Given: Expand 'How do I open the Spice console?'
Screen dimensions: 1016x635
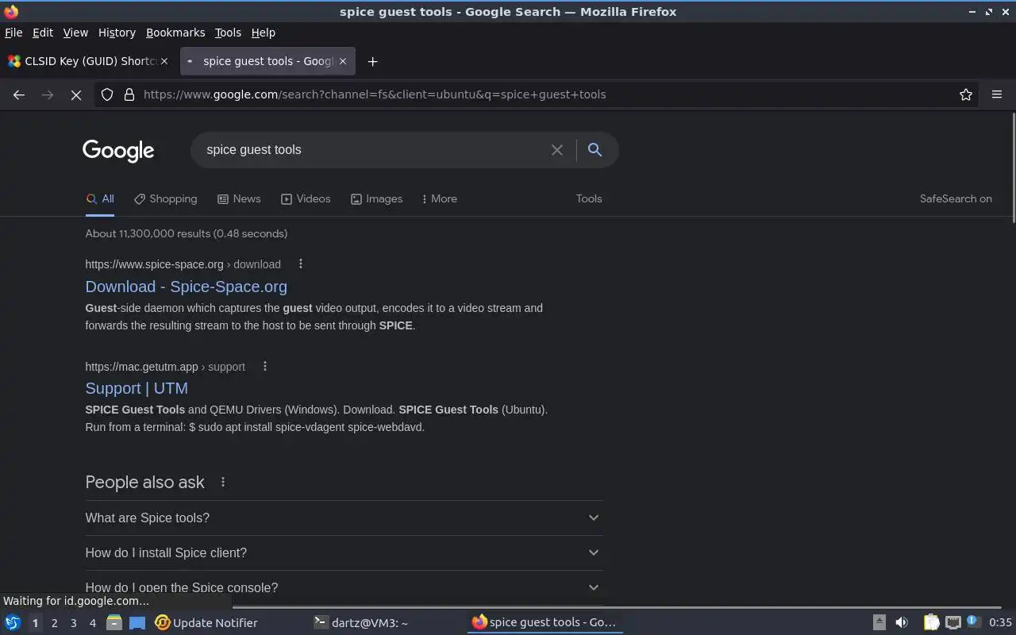Looking at the screenshot, I should [x=344, y=587].
